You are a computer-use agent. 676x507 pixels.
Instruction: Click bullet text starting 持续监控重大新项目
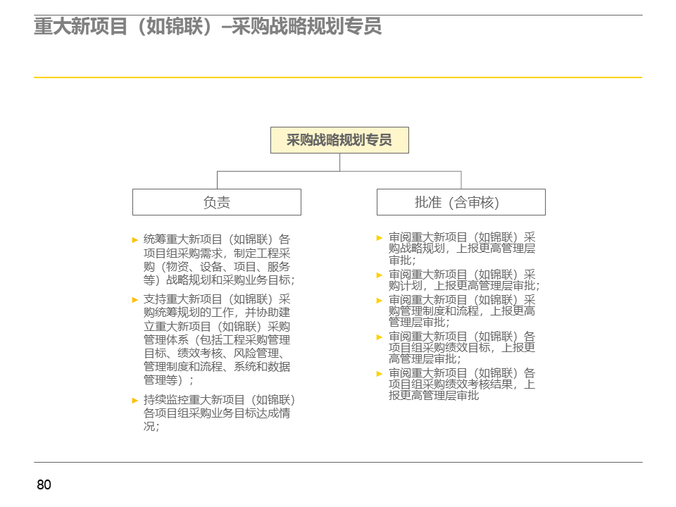pyautogui.click(x=219, y=413)
